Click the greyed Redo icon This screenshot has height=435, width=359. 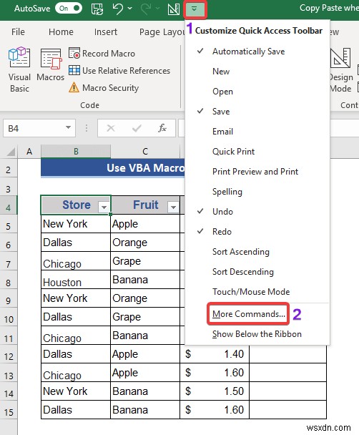tap(146, 9)
